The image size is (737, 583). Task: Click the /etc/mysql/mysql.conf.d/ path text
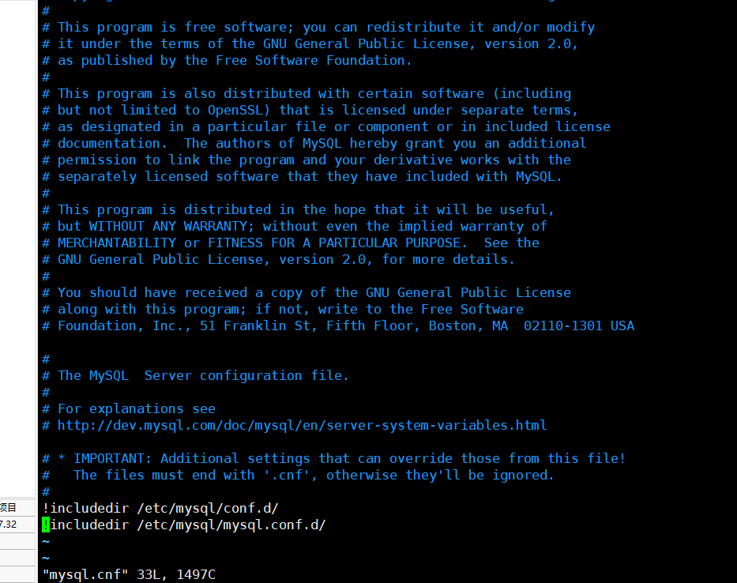(x=231, y=525)
